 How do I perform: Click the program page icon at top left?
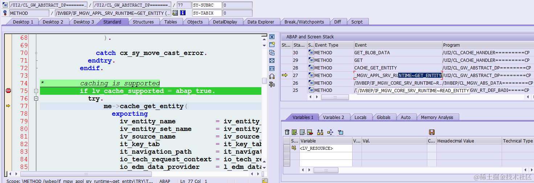pyautogui.click(x=5, y=5)
